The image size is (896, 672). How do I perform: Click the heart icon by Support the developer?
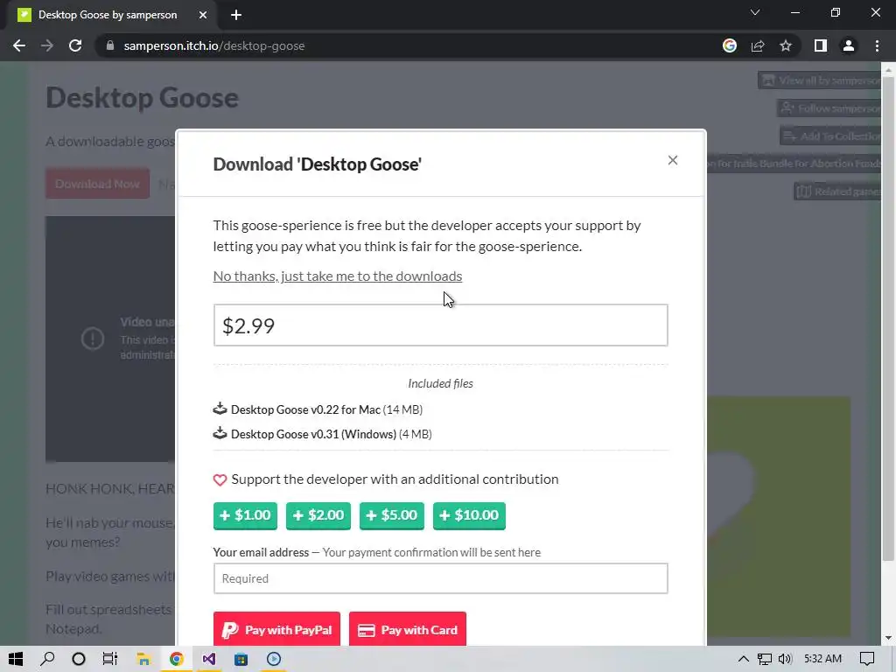(x=220, y=479)
